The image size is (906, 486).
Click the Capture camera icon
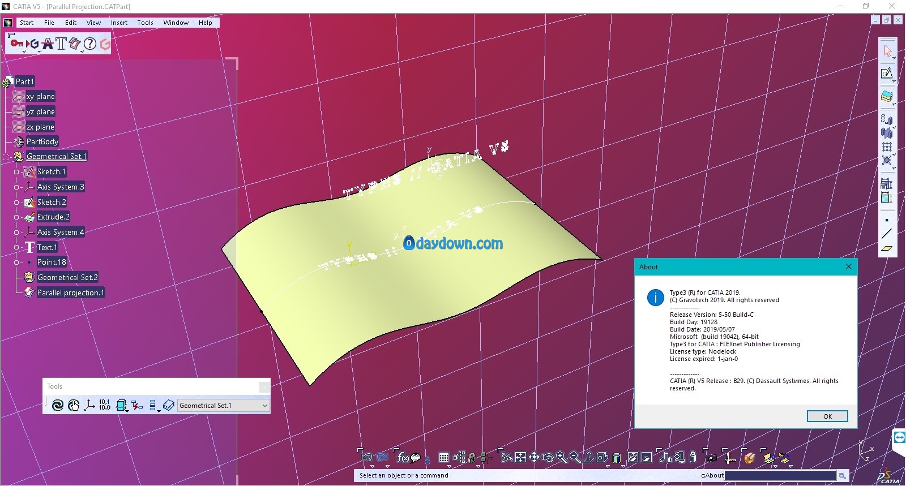click(x=711, y=457)
